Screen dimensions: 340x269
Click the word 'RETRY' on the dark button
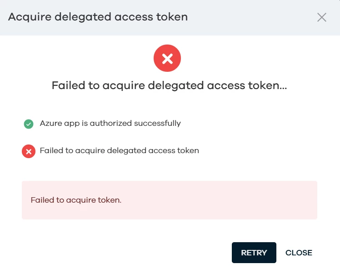[254, 253]
